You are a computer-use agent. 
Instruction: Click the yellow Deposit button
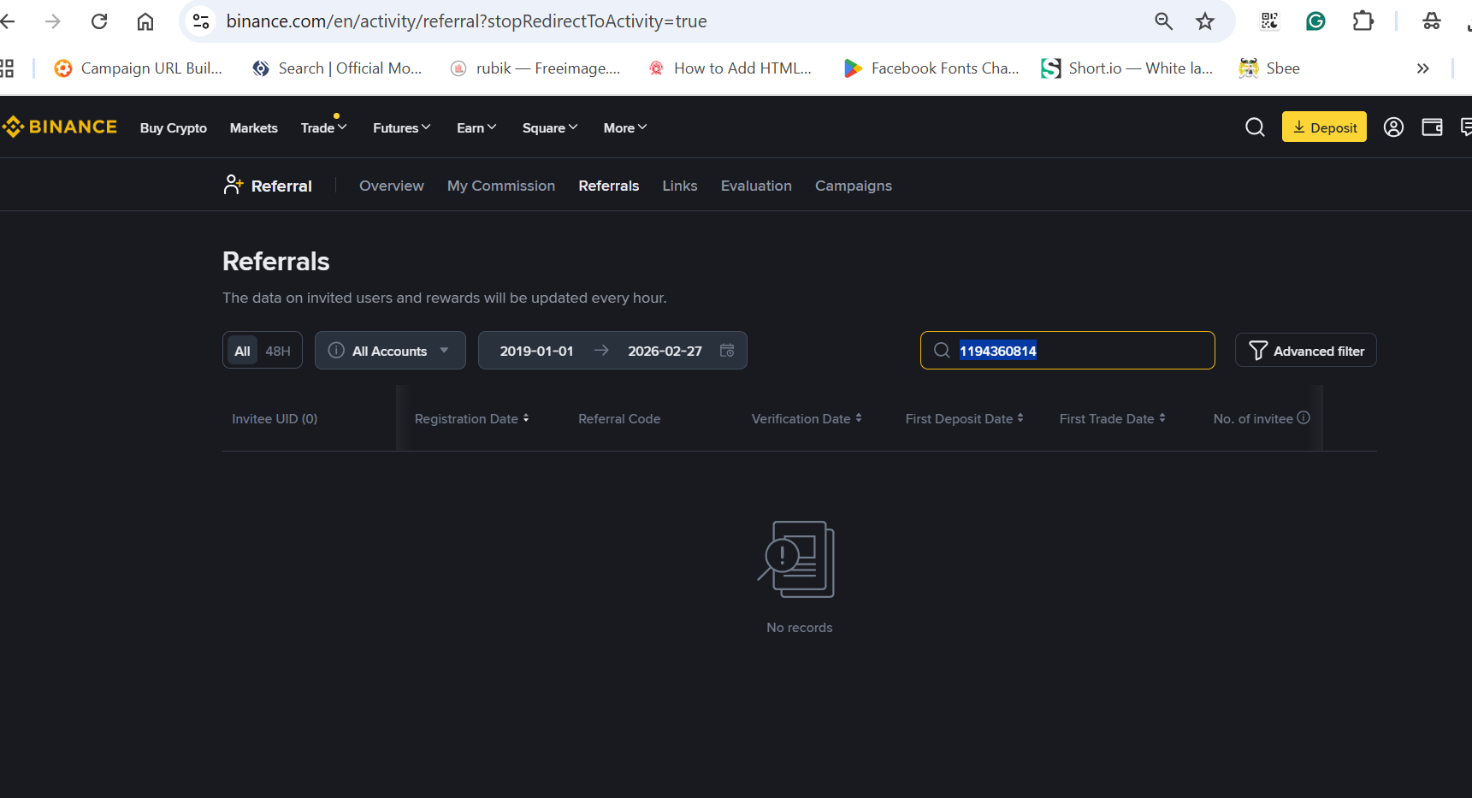coord(1324,127)
